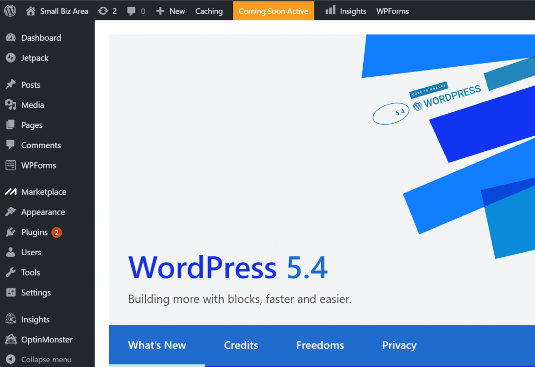Screen dimensions: 535x367
Task: Click the Insights monster icon in sidebar
Action: pos(10,319)
